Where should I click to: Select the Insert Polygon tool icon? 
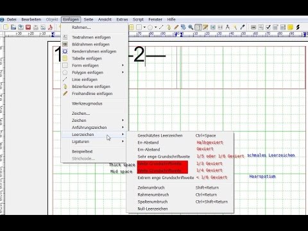point(150,27)
